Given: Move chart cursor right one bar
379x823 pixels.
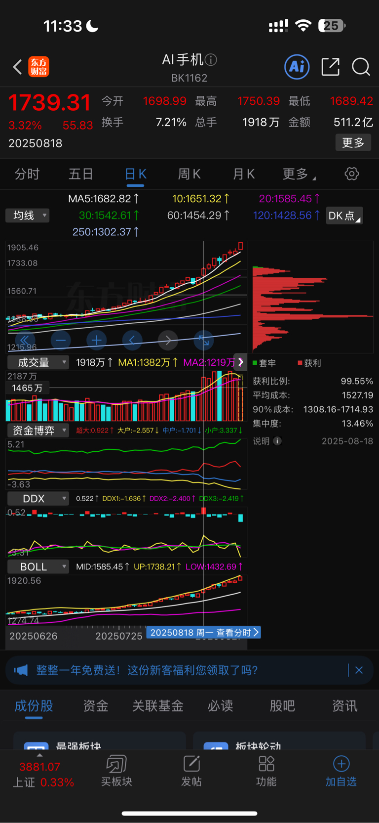Looking at the screenshot, I should (x=168, y=340).
